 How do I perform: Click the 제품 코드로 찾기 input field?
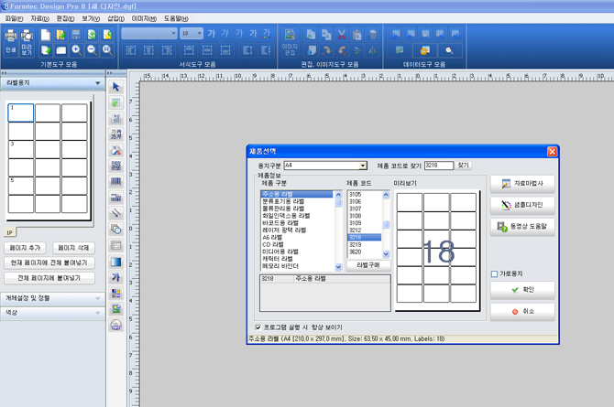[439, 166]
